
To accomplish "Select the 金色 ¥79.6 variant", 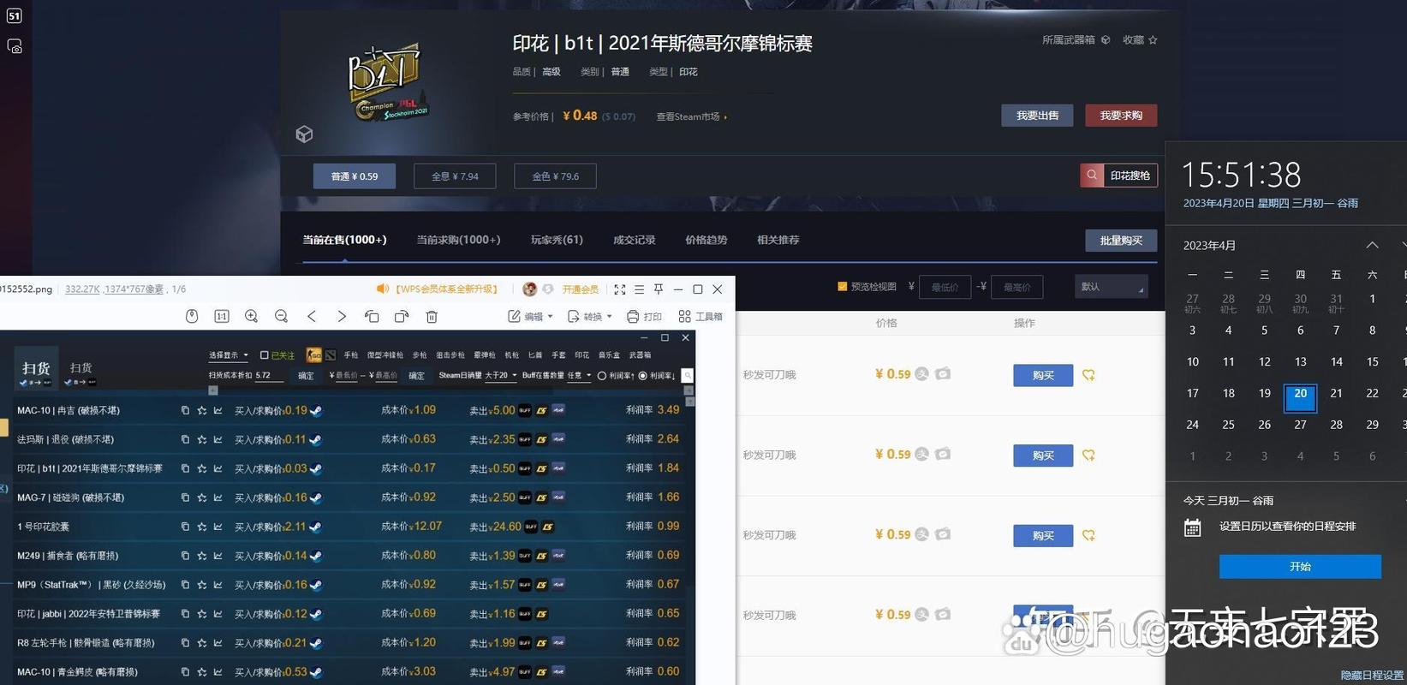I will point(555,176).
